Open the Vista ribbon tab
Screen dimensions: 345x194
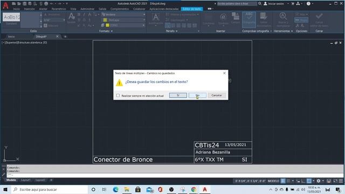click(x=73, y=9)
